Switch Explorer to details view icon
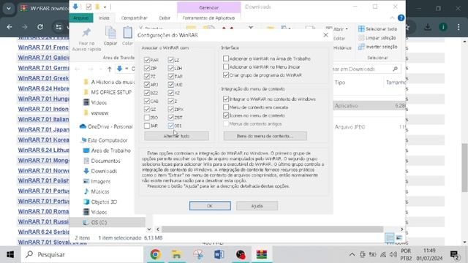 390,237
